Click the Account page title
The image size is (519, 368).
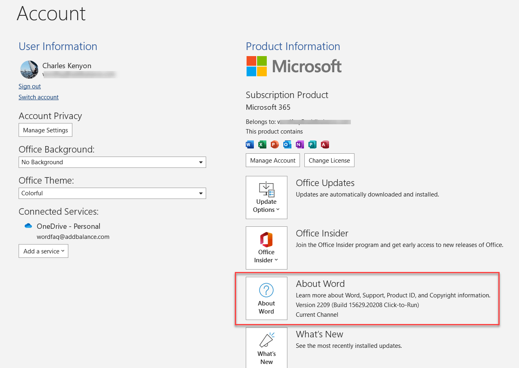[51, 13]
